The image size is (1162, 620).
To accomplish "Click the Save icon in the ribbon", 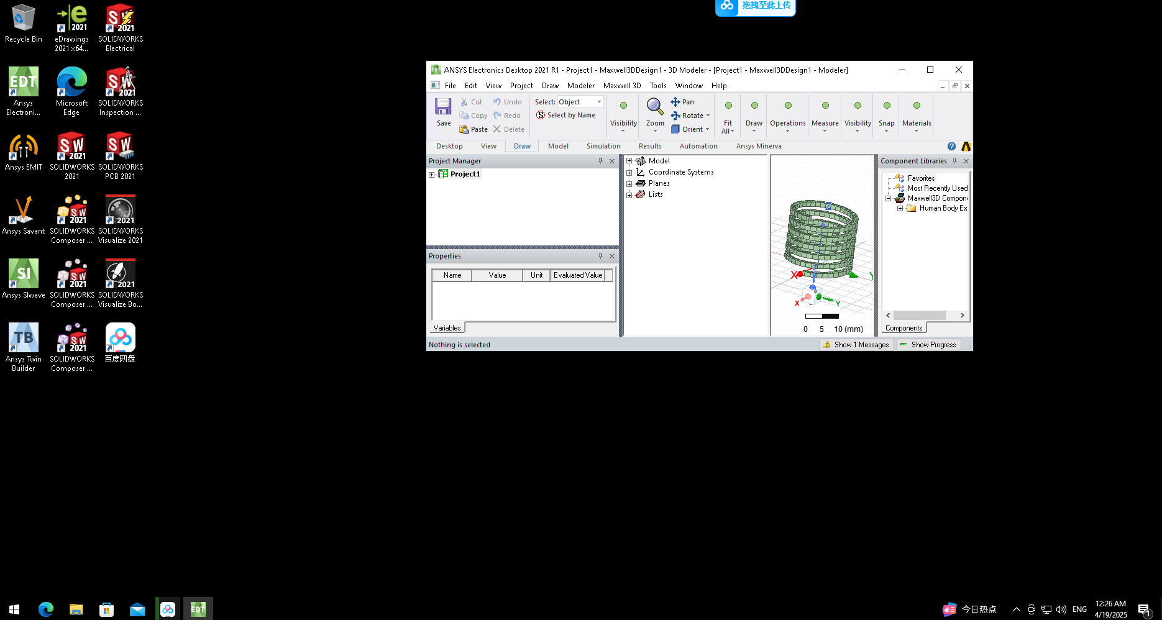I will [443, 107].
